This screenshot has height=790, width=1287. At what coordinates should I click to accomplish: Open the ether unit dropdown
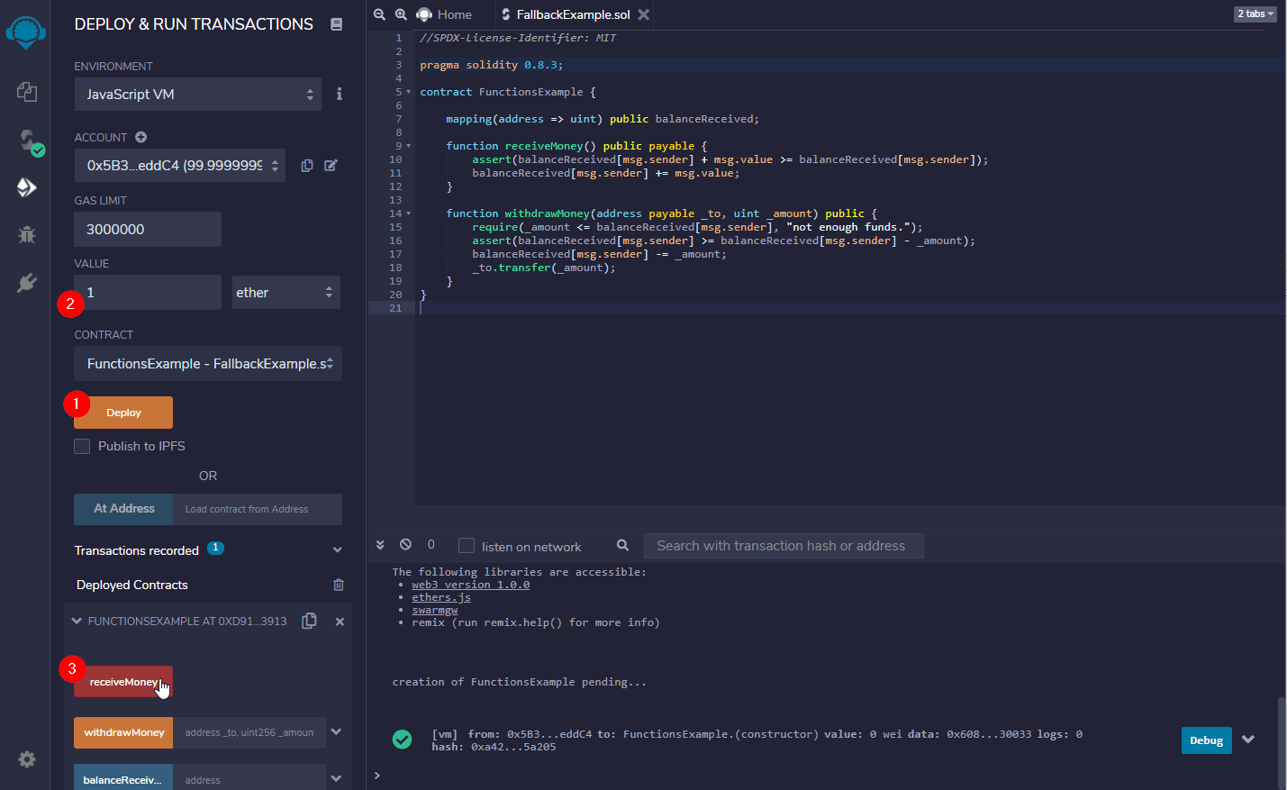285,292
